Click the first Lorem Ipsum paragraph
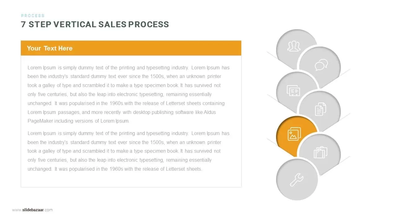Image resolution: width=397 pixels, height=223 pixels. click(x=128, y=94)
